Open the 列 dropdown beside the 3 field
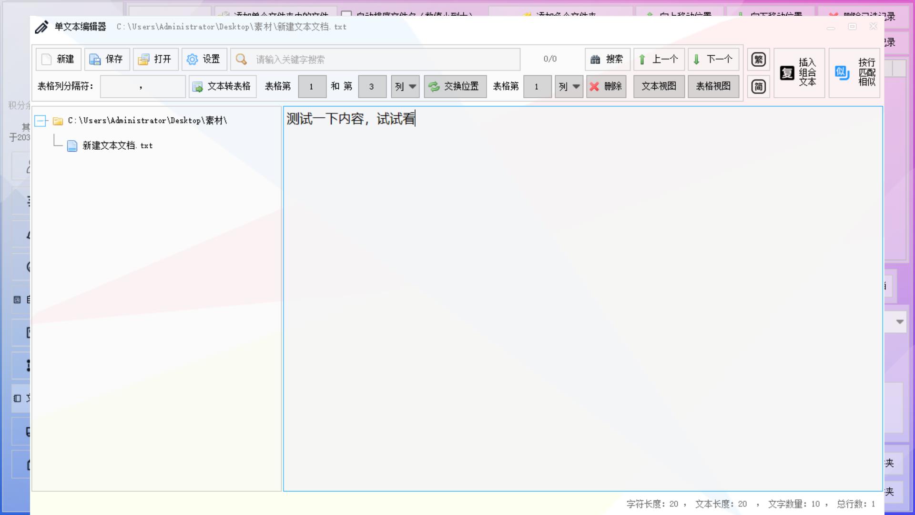The image size is (915, 515). pyautogui.click(x=405, y=86)
